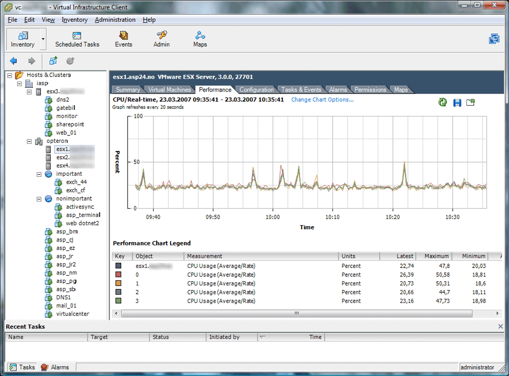Click the red legend key for CPU 0
Viewport: 509px width, 376px height.
pyautogui.click(x=118, y=274)
